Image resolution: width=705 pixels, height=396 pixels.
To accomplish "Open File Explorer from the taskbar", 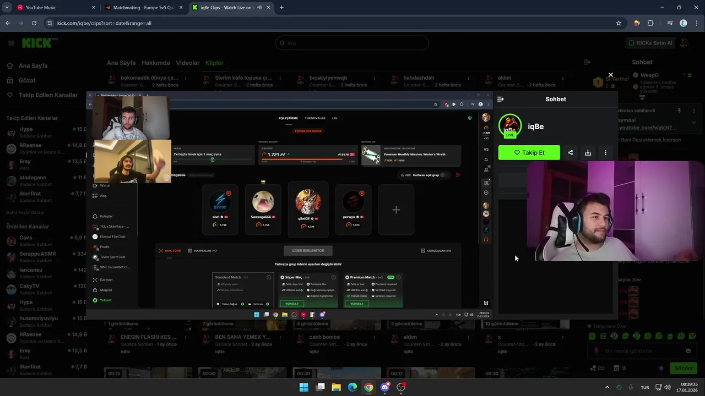I will coord(336,387).
